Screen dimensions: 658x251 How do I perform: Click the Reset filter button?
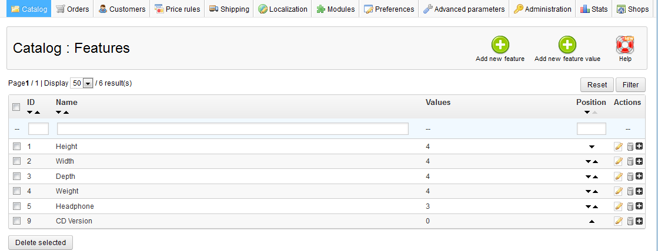[x=597, y=85]
